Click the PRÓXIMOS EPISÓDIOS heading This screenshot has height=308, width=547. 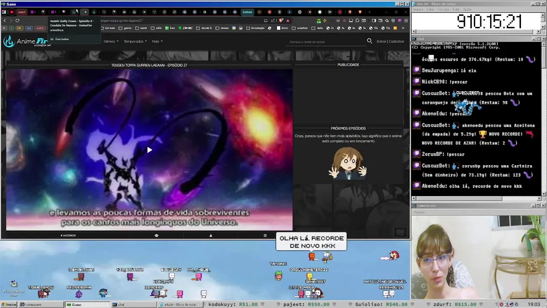(348, 128)
